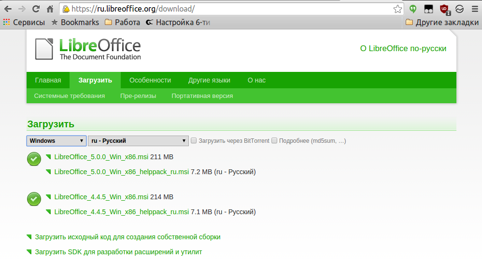Open the Другие языки tab
This screenshot has height=261, width=482.
(209, 80)
